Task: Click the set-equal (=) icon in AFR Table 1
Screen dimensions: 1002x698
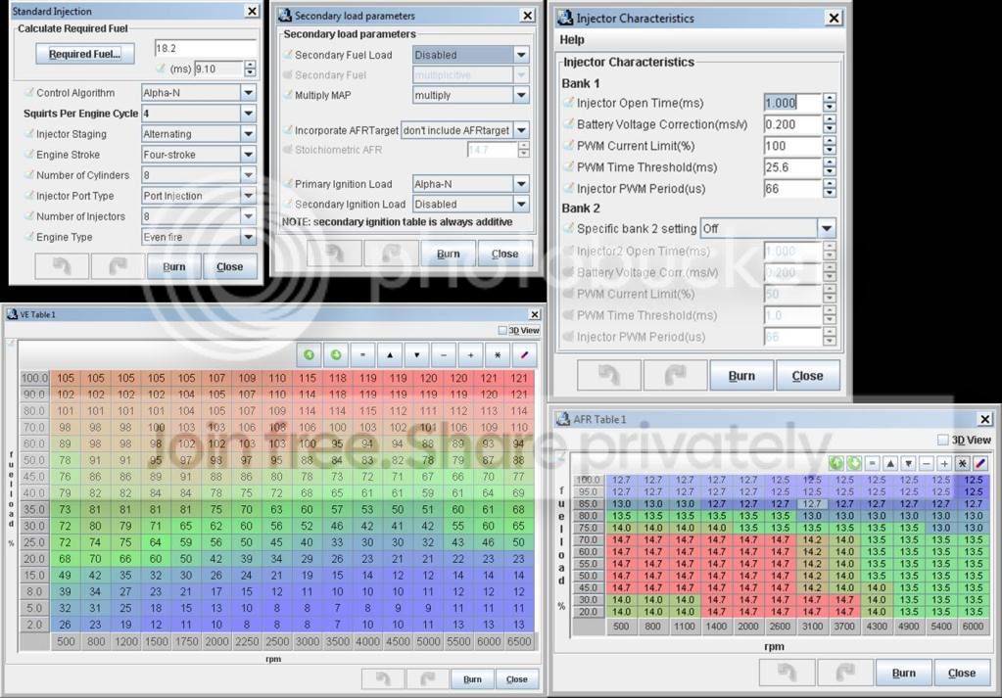Action: 873,463
